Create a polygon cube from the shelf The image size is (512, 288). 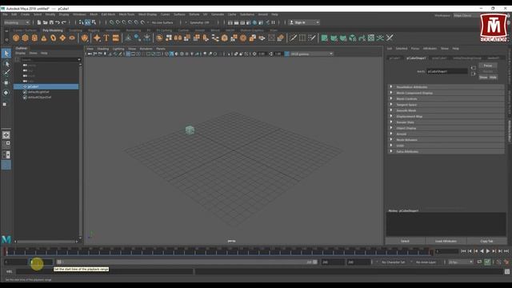tap(25, 38)
